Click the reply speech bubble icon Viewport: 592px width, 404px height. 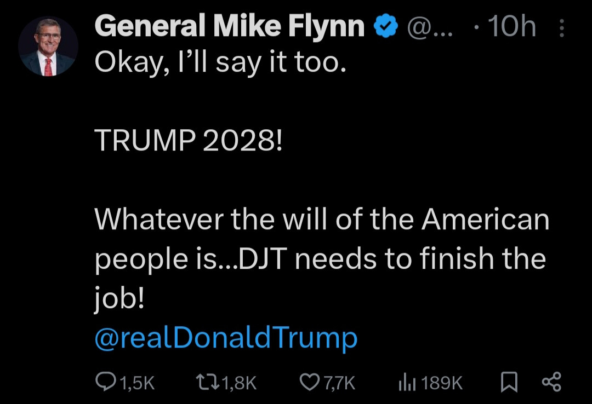(104, 382)
